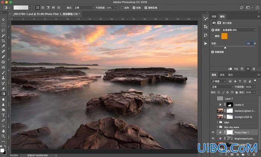Select the Color (颜色) radio button
Viewport: 261px width, 157px height.
click(213, 36)
